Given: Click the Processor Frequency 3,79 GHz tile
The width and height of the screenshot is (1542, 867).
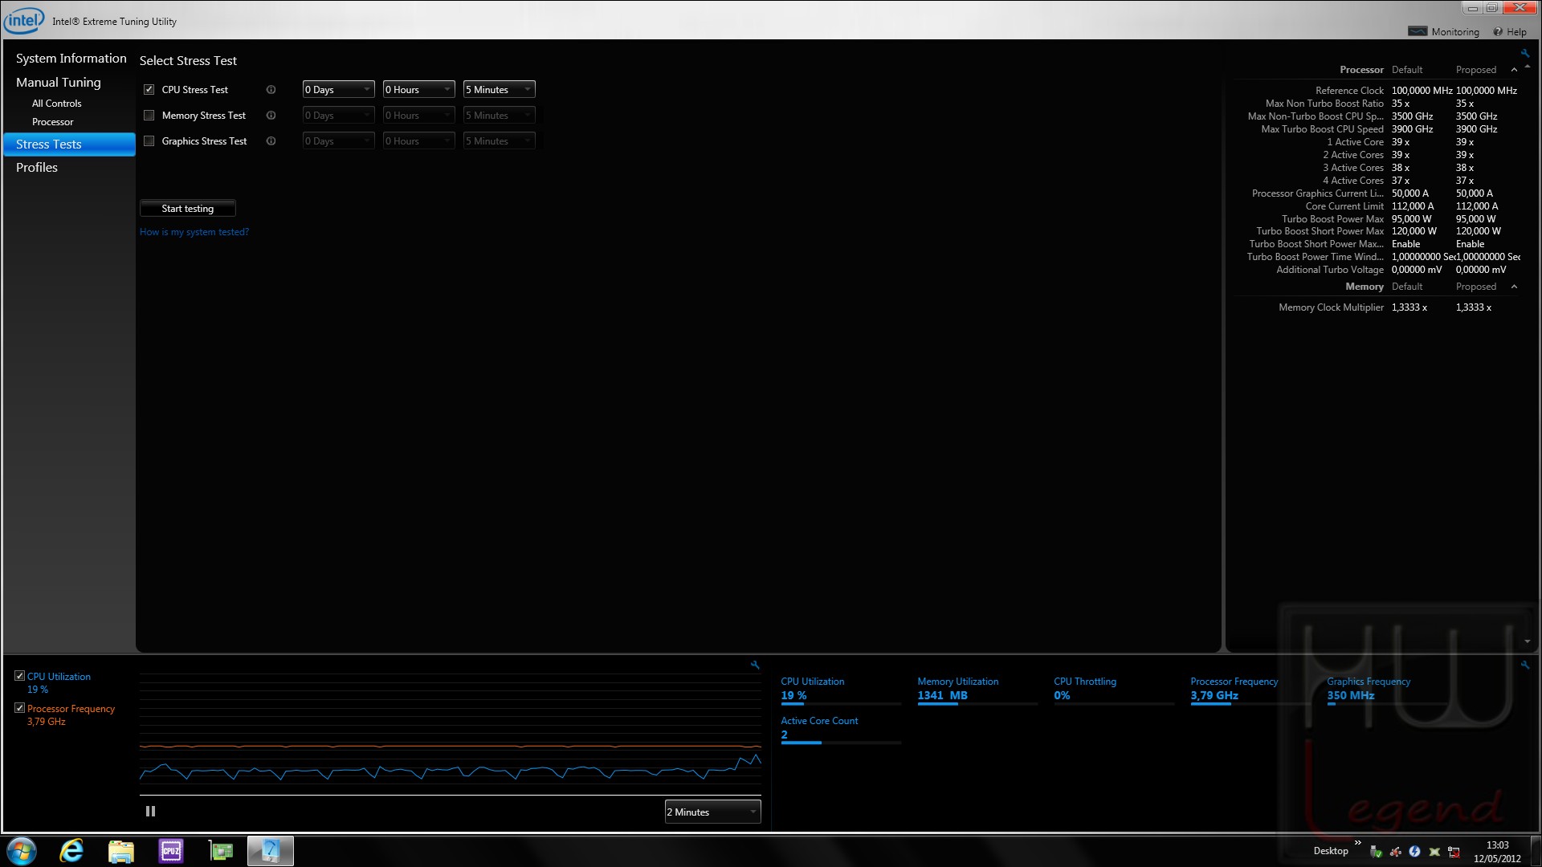Looking at the screenshot, I should coord(1250,690).
